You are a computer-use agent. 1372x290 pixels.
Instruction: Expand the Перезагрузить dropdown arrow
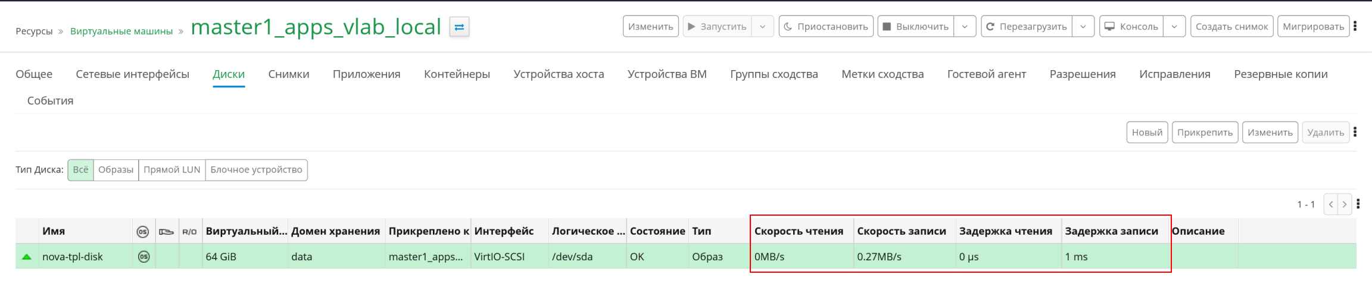[1083, 26]
